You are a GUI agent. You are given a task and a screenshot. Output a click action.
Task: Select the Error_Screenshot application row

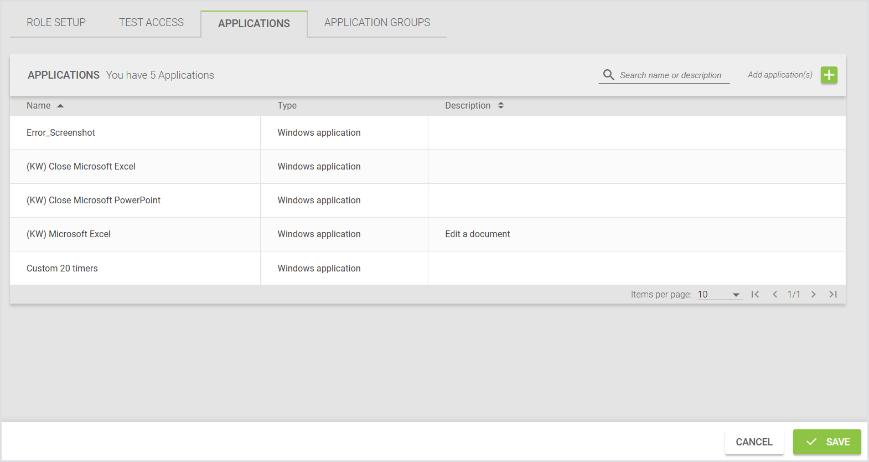point(61,133)
